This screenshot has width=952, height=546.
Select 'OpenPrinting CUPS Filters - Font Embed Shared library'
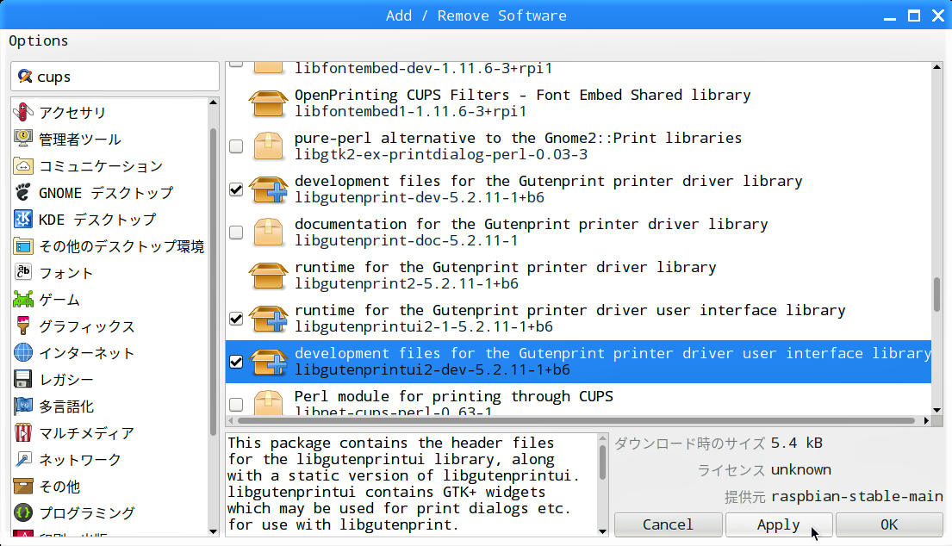click(x=522, y=96)
